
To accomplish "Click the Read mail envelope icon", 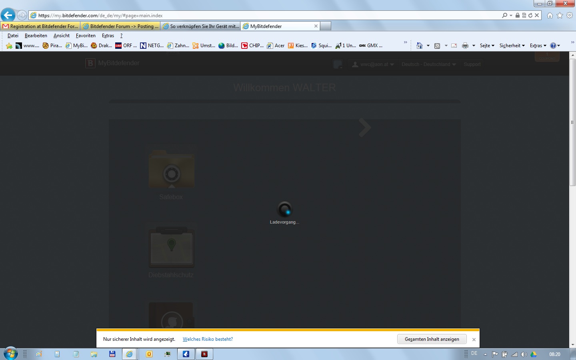I will click(x=454, y=46).
